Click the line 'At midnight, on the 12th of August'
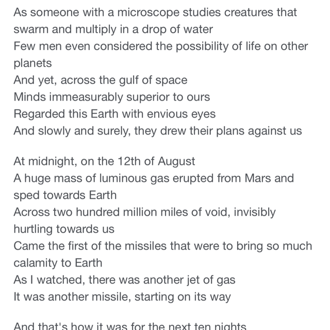Screen dimensions: 330x330 coord(104,161)
